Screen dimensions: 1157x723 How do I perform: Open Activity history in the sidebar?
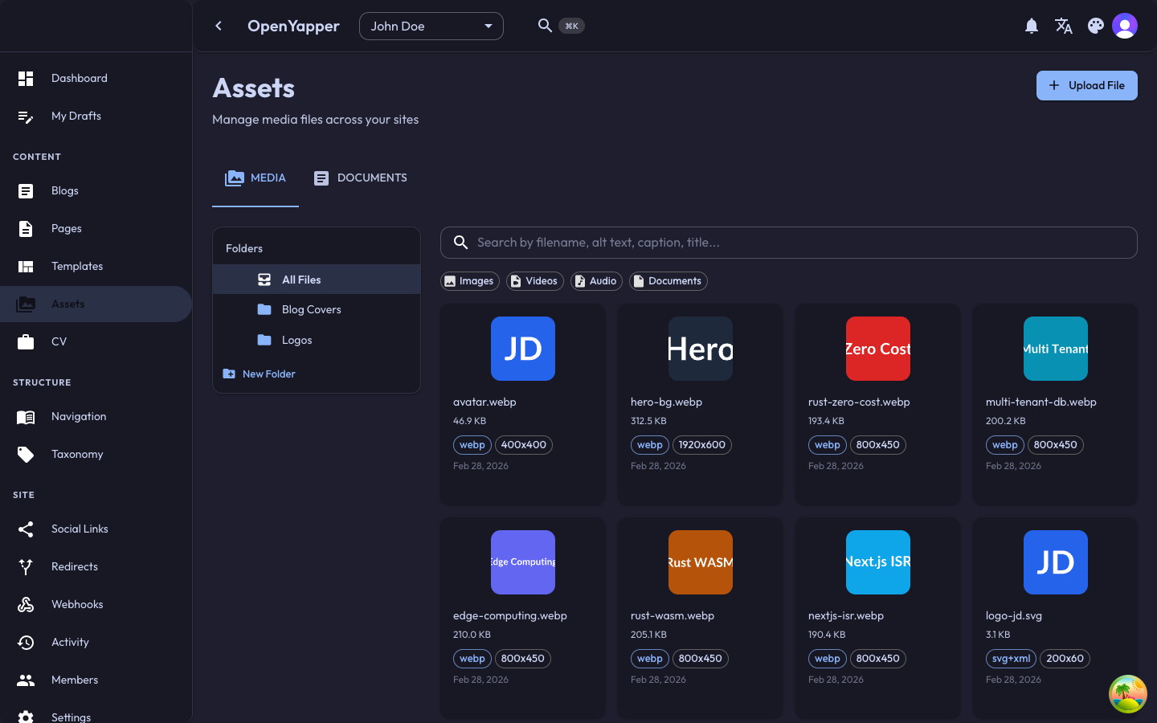pos(70,642)
